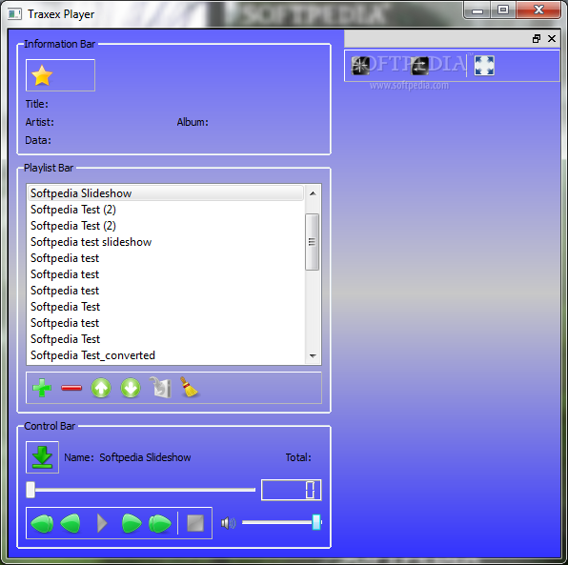Screen dimensions: 568x565
Task: Move playlist item up with green arrow
Action: [101, 388]
